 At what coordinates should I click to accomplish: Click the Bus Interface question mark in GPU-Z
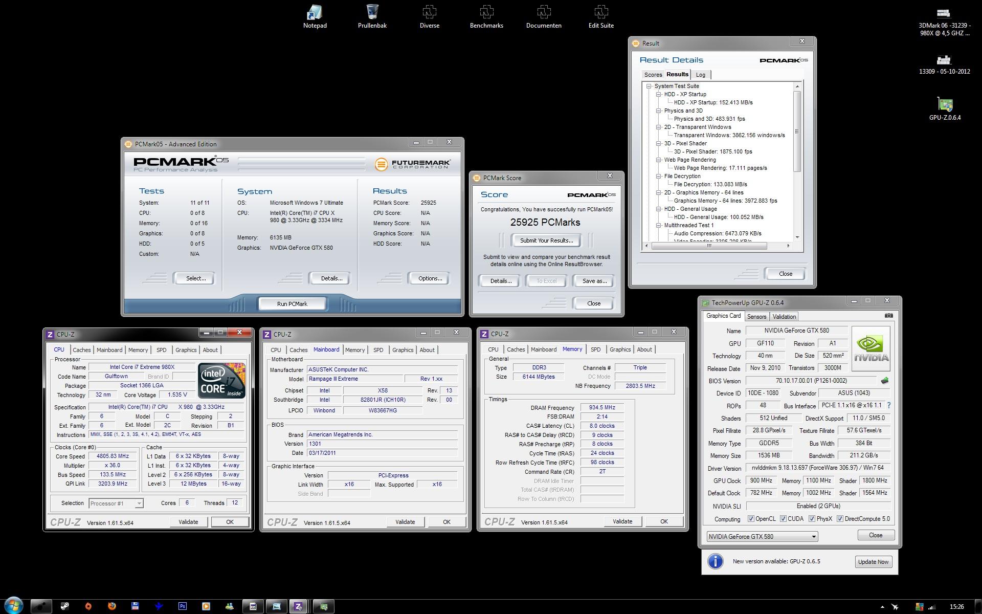(x=889, y=405)
